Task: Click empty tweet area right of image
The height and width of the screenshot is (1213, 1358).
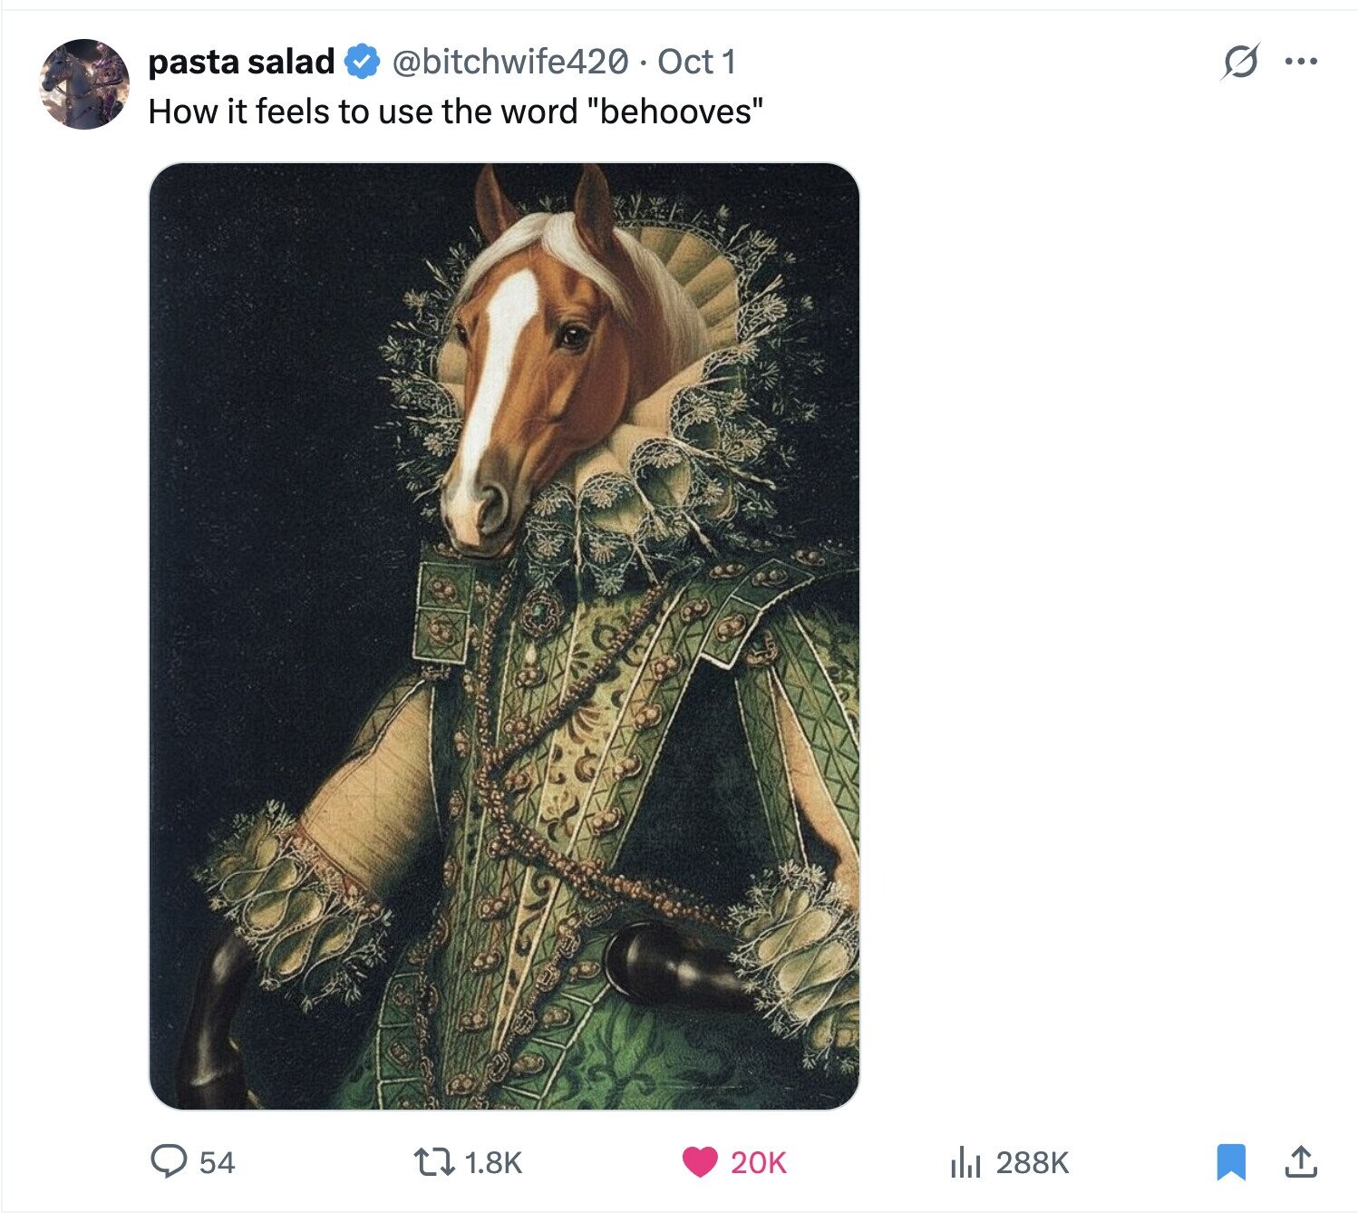Action: (x=1088, y=635)
